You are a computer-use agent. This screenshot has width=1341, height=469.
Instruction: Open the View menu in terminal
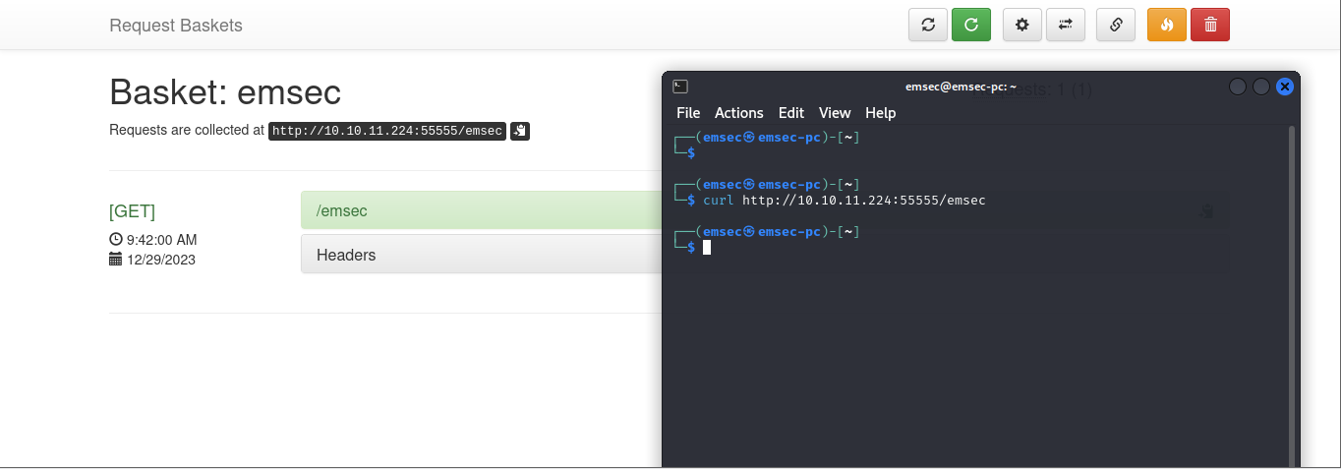[835, 113]
